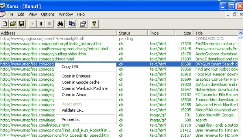Image resolution: width=243 pixels, height=137 pixels.
Task: Click the Copy icon in toolbar
Action: tap(72, 24)
